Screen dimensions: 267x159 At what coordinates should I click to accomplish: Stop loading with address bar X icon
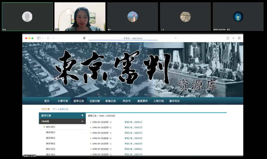click(x=176, y=38)
